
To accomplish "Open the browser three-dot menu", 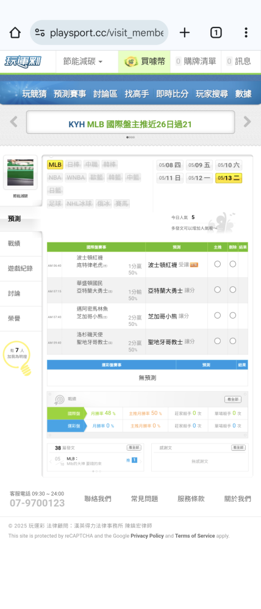I will (x=246, y=33).
